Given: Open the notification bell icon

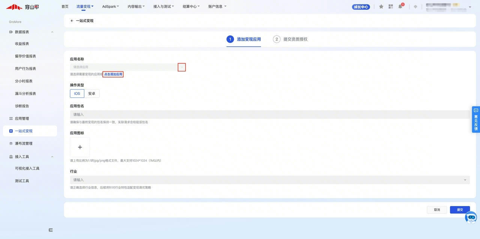Looking at the screenshot, I should 400,7.
